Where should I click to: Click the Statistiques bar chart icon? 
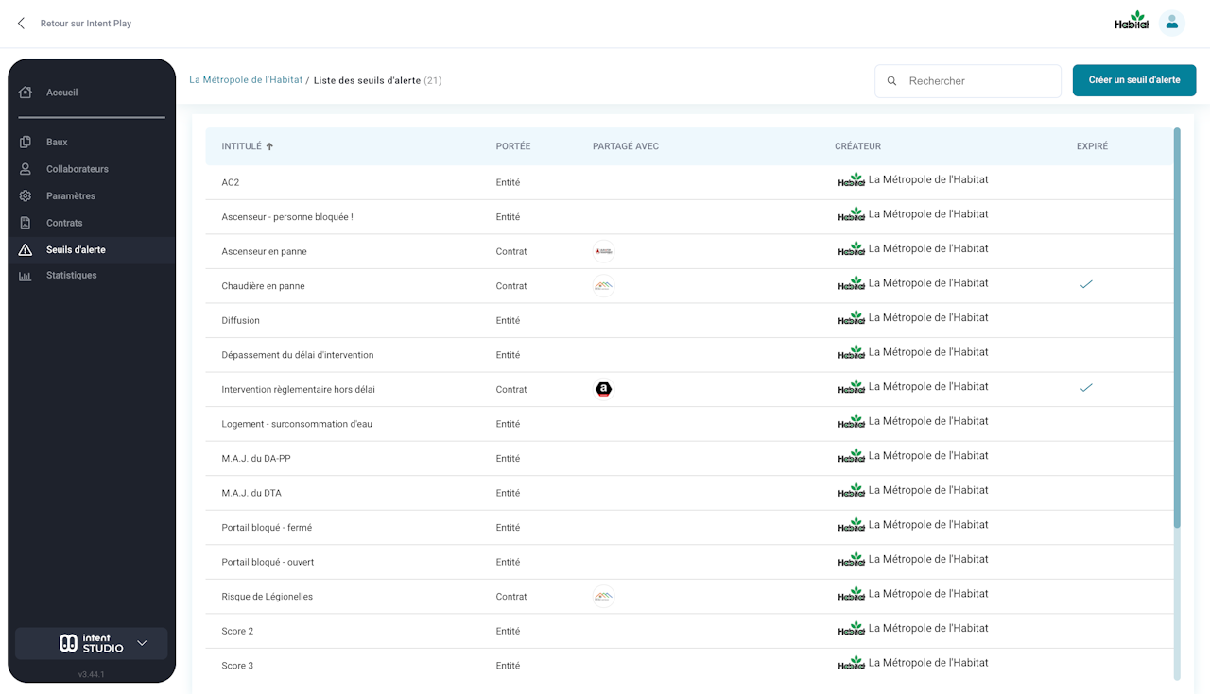click(26, 276)
